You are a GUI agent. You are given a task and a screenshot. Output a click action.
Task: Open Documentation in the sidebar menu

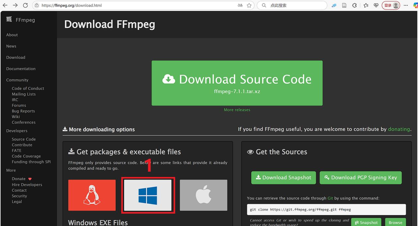pyautogui.click(x=21, y=69)
